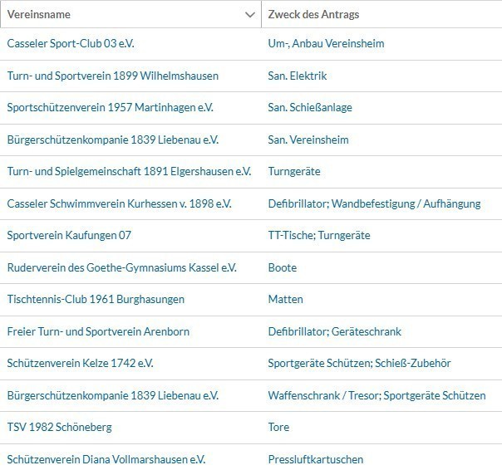
Task: Click Waffenschrank / Tresor; Sportgeräte Schützen
Action: [x=376, y=395]
